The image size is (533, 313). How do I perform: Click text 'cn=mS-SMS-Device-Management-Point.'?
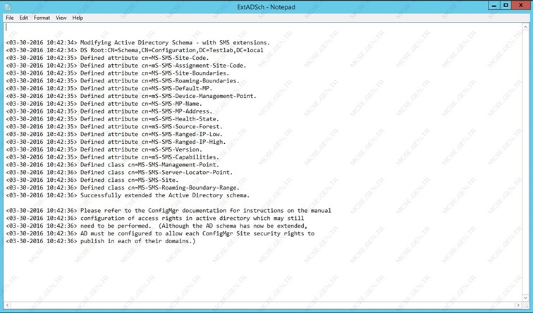[x=199, y=96]
